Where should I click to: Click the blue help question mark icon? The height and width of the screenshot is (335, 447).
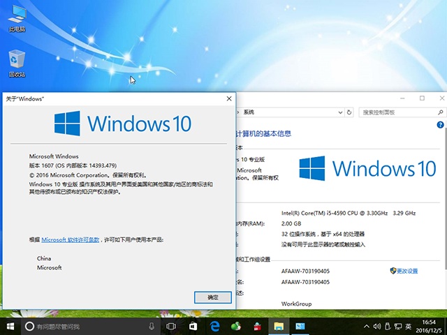(439, 124)
